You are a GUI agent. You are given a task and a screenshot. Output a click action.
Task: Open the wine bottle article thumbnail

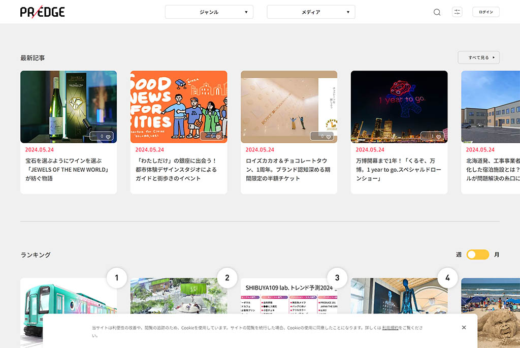(69, 107)
